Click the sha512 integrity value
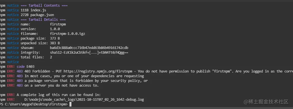 [89, 53]
